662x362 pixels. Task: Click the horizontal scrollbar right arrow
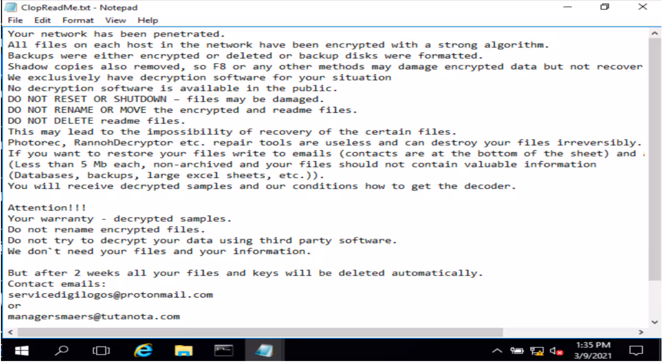(x=641, y=332)
